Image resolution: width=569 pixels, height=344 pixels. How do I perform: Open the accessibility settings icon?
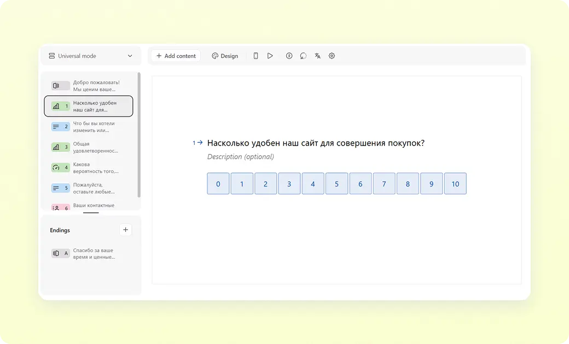(289, 56)
